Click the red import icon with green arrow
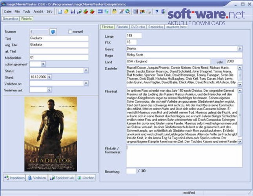This screenshot has width=253, height=196. tap(86, 12)
